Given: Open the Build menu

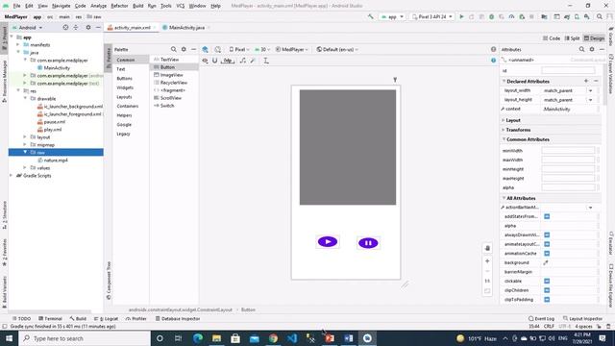Looking at the screenshot, I should (137, 6).
